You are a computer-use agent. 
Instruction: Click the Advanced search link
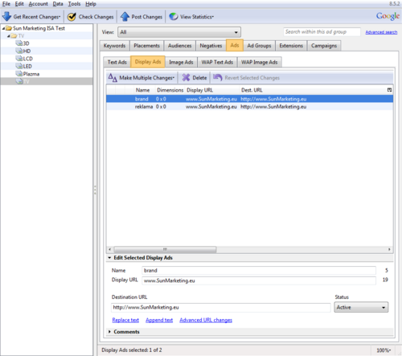point(381,32)
